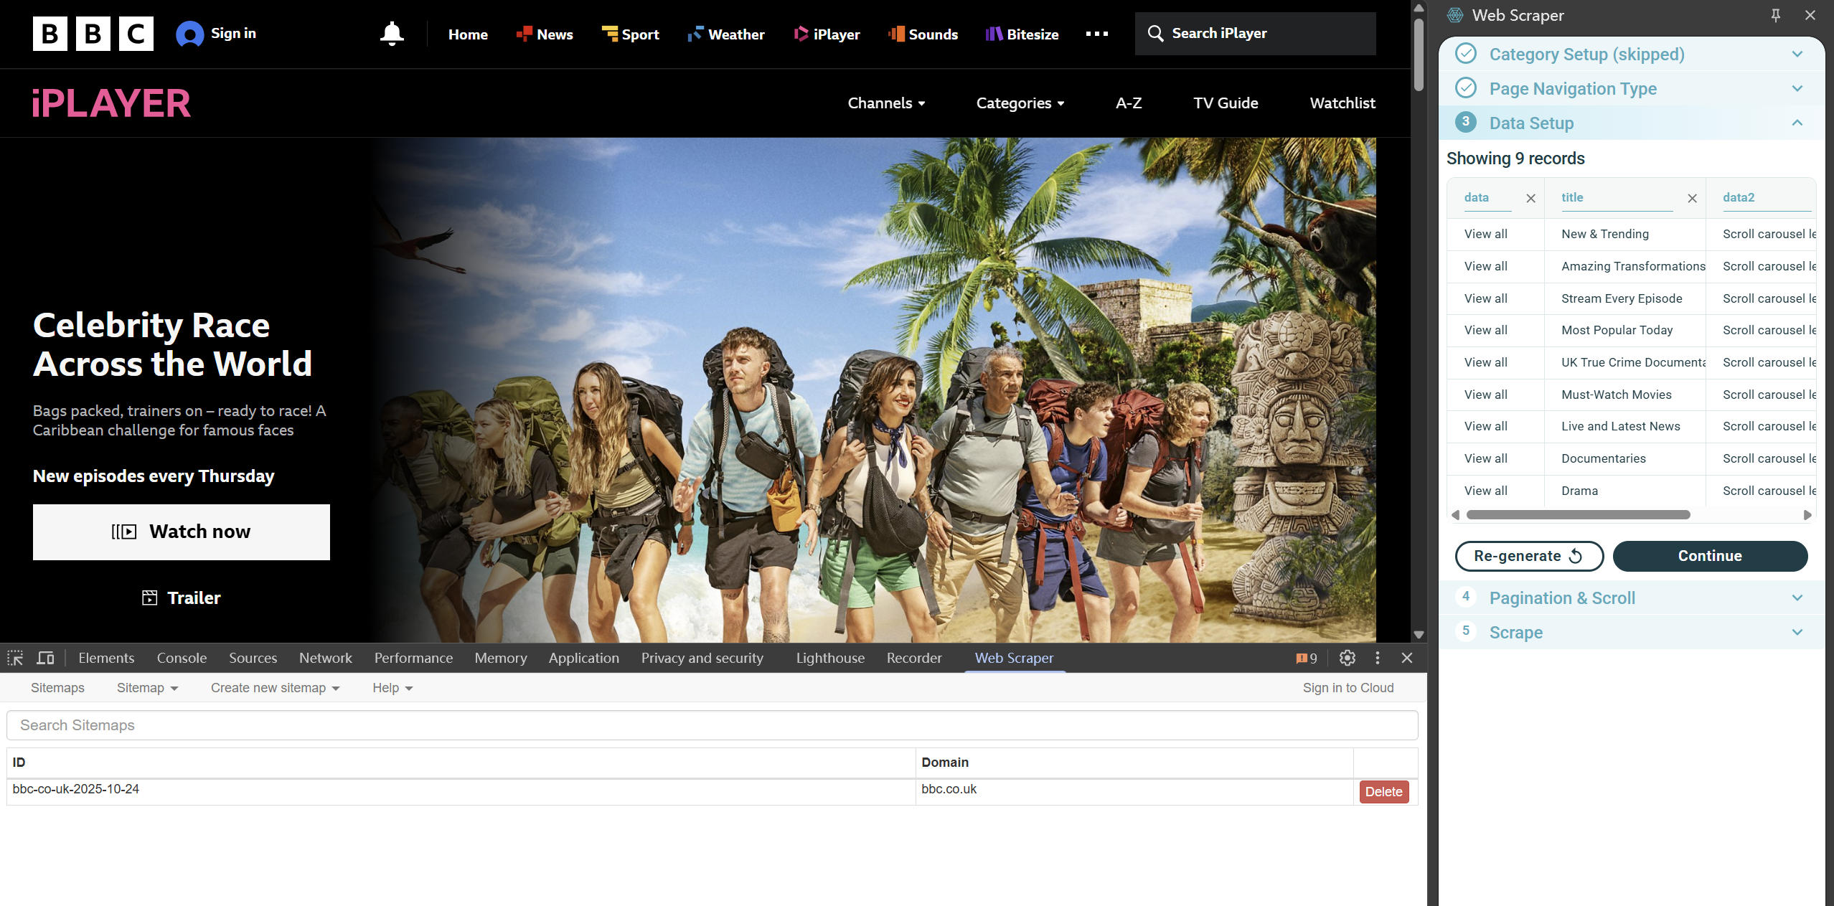Switch to the Network DevTools tab
This screenshot has height=906, width=1834.
325,658
